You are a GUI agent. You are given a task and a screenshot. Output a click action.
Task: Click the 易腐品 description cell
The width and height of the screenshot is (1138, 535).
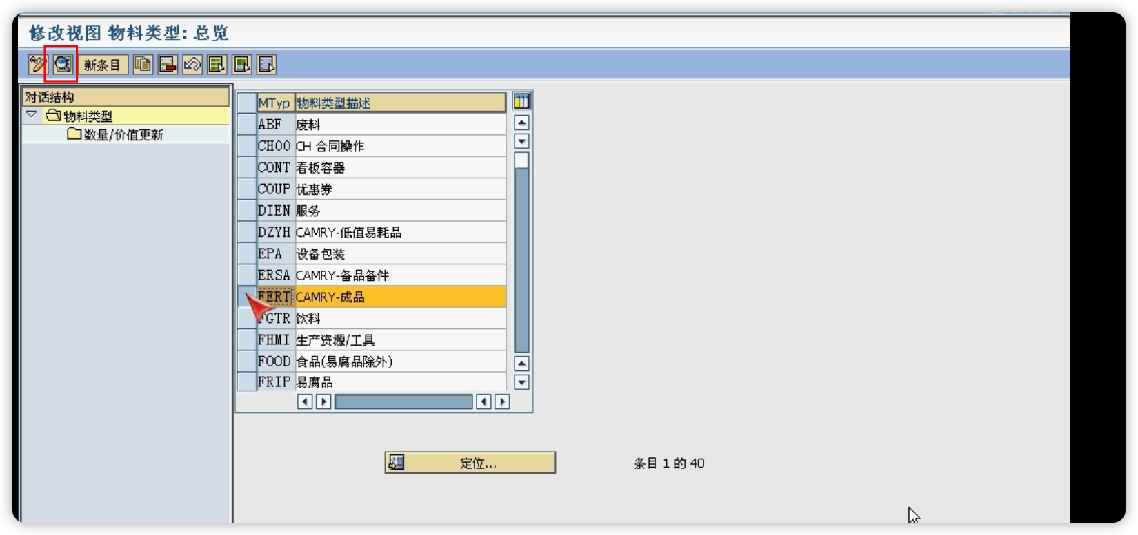(400, 382)
